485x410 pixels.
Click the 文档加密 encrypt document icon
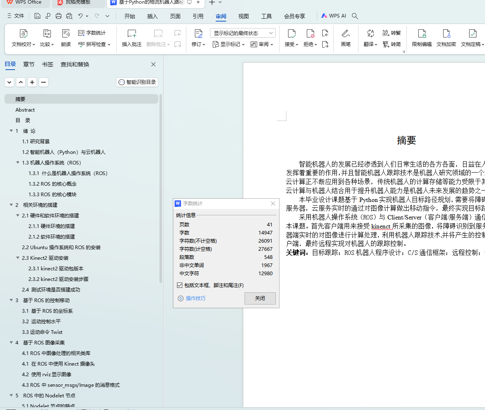tap(446, 38)
